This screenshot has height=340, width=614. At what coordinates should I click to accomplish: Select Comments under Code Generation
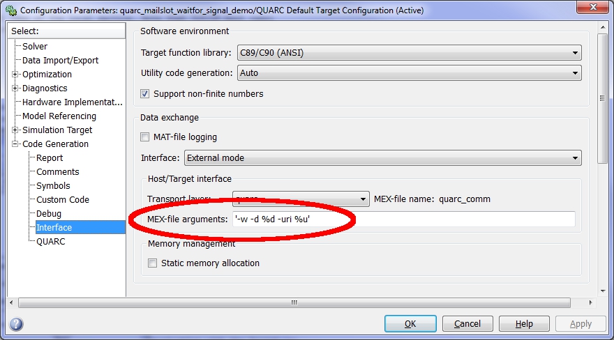pos(57,172)
